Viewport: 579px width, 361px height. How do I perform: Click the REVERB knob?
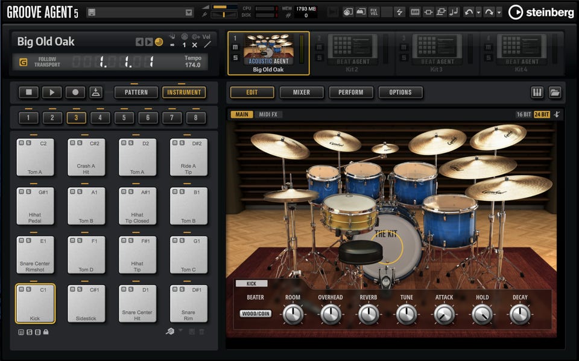coord(369,313)
